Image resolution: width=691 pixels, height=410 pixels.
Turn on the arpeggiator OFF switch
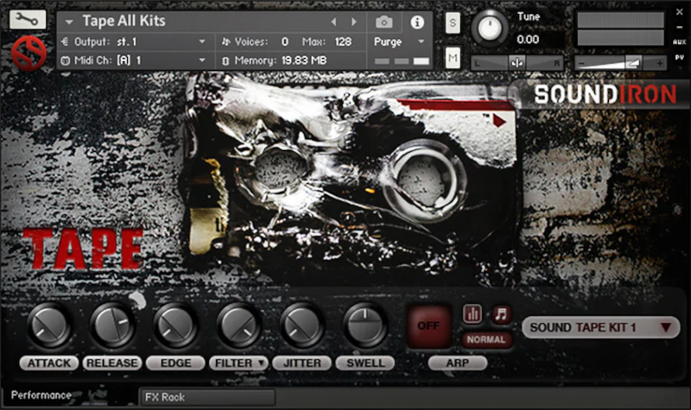pos(429,327)
